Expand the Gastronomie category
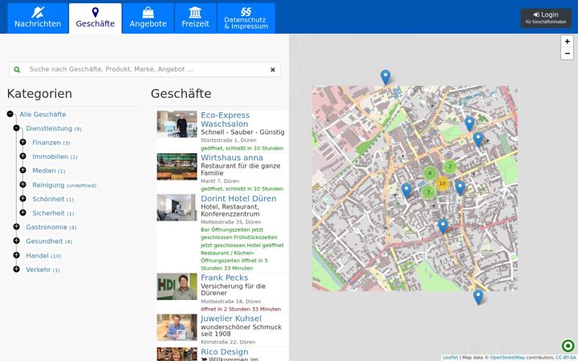 16,227
